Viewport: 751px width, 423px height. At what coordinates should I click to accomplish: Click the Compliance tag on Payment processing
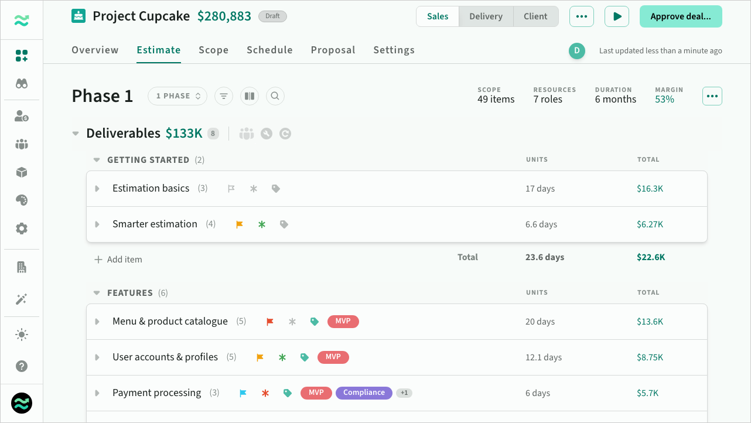click(364, 393)
